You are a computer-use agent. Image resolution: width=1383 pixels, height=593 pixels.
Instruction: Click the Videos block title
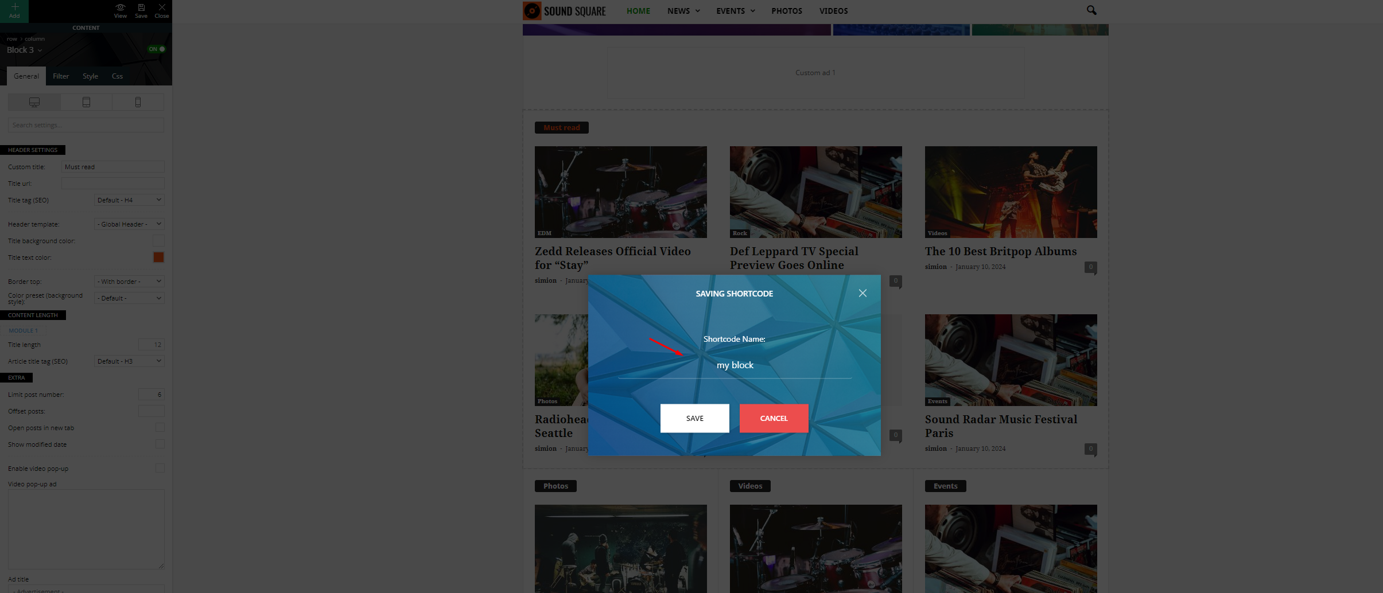pos(750,486)
